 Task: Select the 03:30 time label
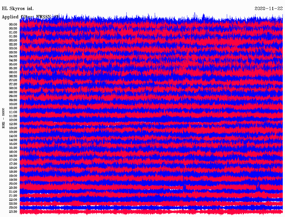[13, 52]
